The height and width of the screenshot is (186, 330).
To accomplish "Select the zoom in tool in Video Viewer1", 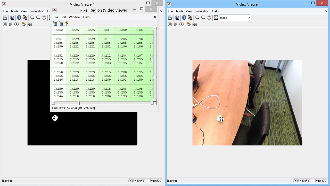I will click(32, 18).
